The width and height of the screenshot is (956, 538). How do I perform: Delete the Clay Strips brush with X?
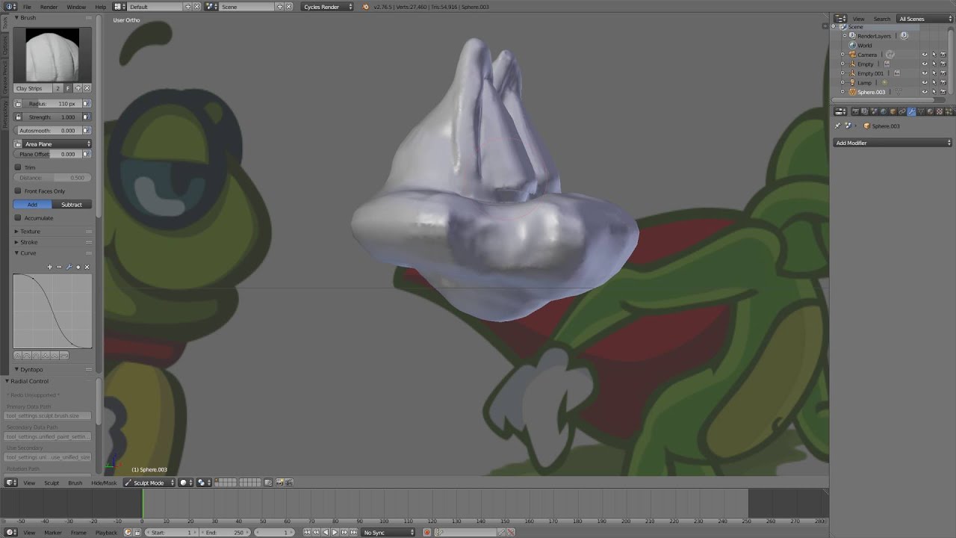pos(87,88)
